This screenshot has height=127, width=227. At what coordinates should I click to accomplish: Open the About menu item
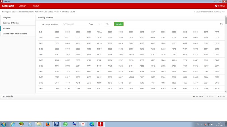tap(36, 6)
